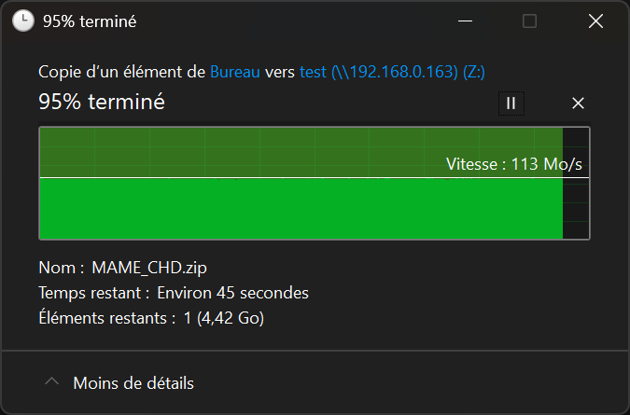Open the 'test (\\192.168.0.163) (Z:)' destination link

[x=392, y=72]
